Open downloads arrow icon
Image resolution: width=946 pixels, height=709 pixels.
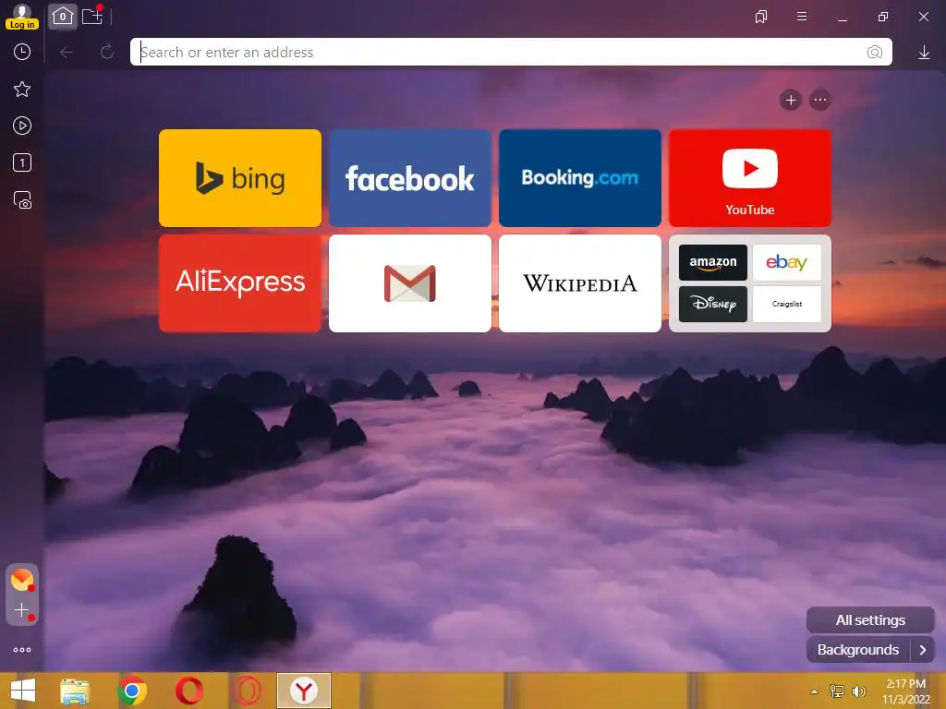[x=924, y=53]
